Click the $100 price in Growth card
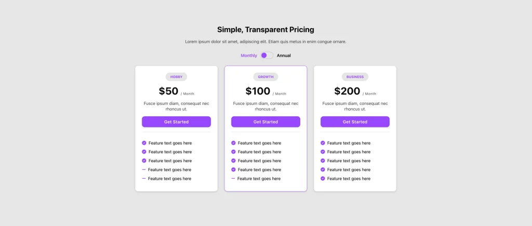532x226 pixels. coord(258,91)
